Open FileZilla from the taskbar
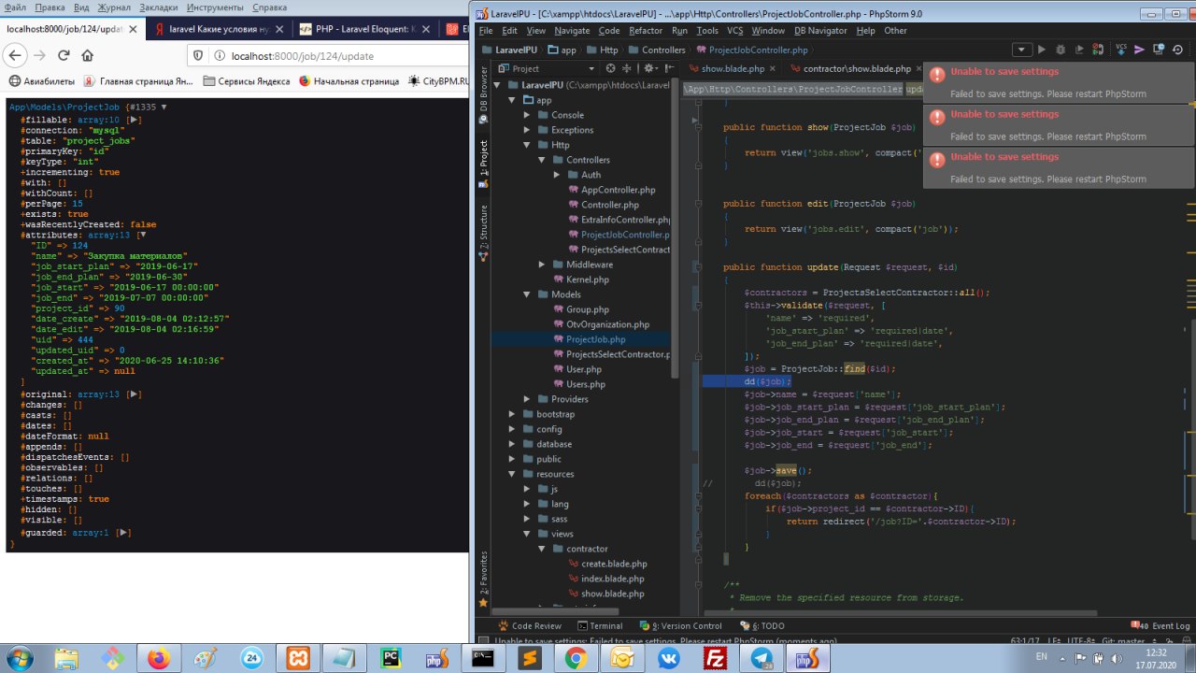This screenshot has width=1196, height=673. click(716, 659)
